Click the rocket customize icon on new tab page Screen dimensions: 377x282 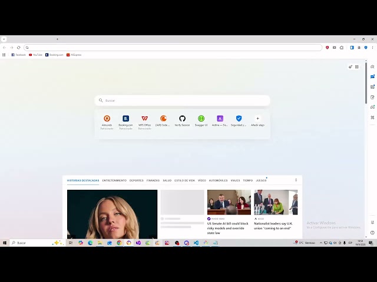click(x=350, y=66)
